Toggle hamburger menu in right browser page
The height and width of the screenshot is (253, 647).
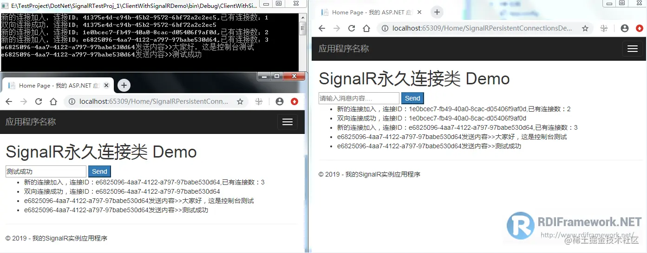[x=633, y=49]
